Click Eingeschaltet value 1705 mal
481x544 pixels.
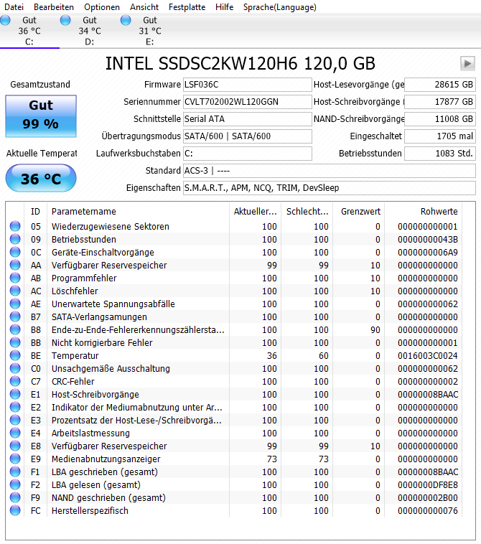tap(439, 136)
